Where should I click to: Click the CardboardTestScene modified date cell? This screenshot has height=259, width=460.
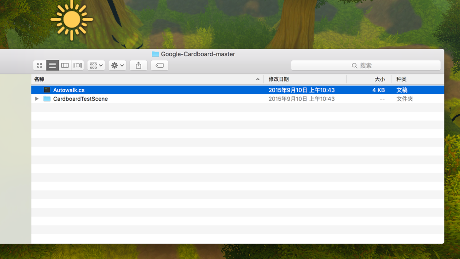[x=302, y=99]
